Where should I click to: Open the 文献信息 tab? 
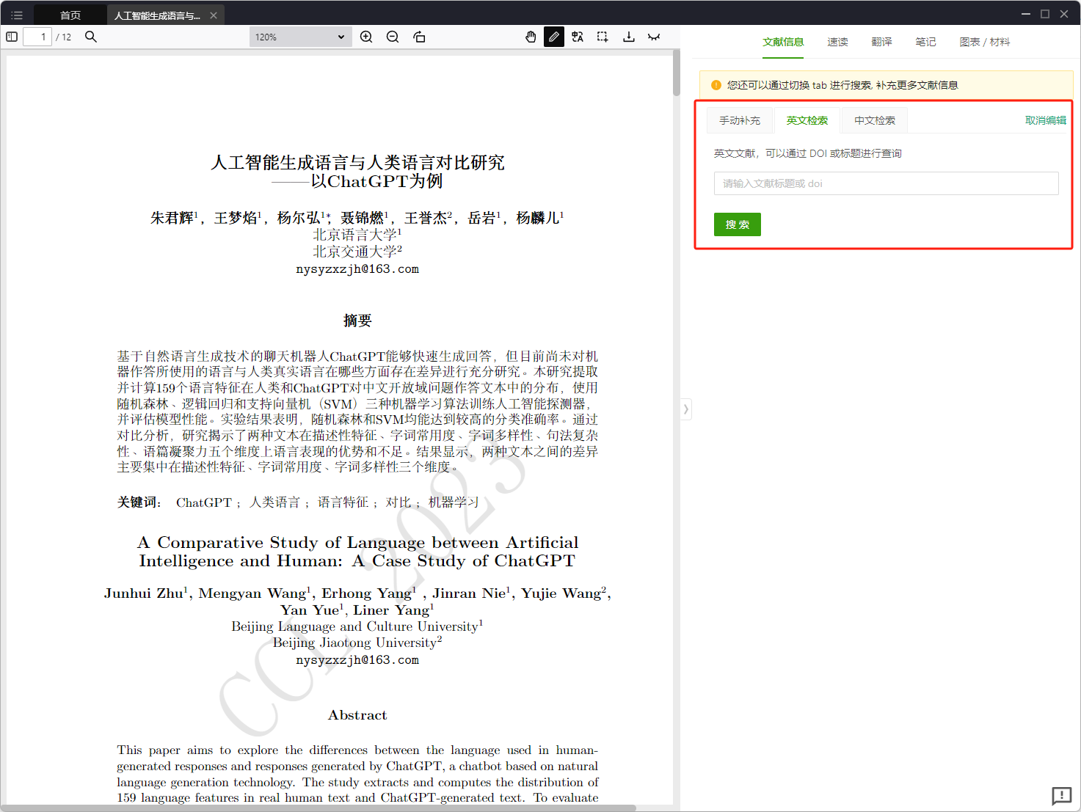pyautogui.click(x=783, y=43)
